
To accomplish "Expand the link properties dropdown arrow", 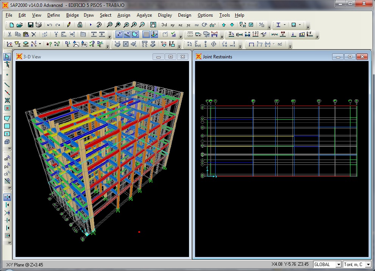I will click(x=40, y=44).
